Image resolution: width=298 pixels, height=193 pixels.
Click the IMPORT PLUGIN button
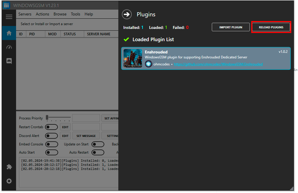pos(231,27)
